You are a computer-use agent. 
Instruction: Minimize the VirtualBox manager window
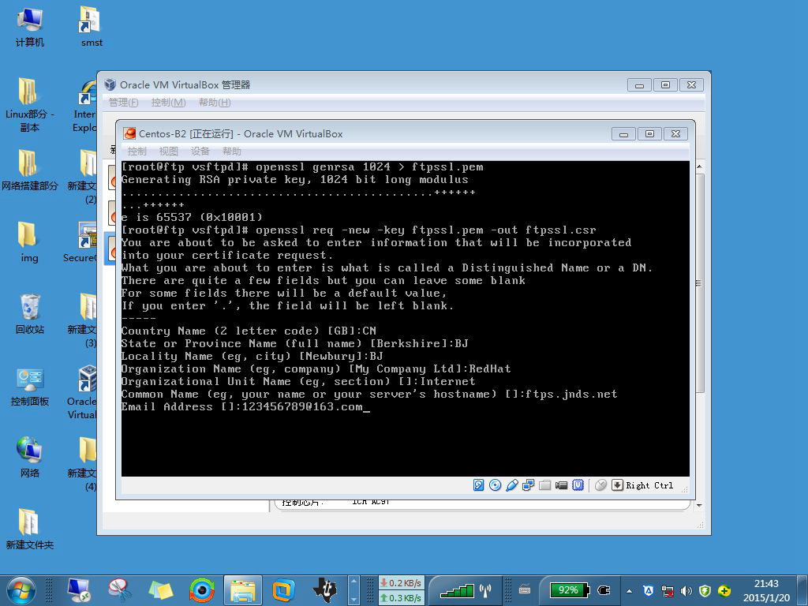click(x=639, y=85)
